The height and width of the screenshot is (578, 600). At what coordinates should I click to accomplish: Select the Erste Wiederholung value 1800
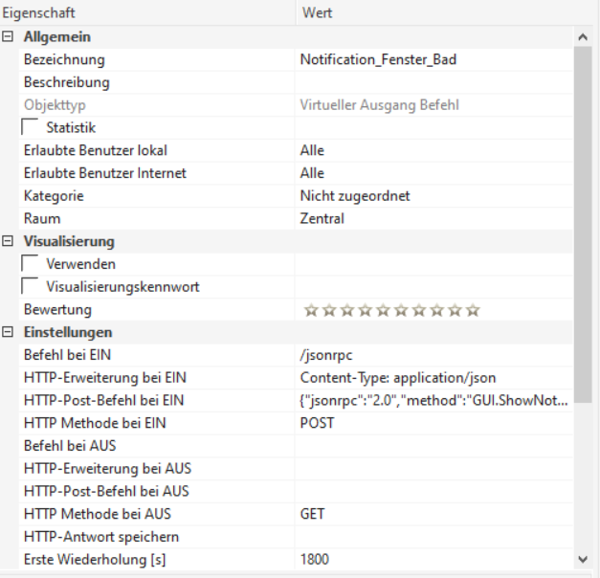pos(315,559)
